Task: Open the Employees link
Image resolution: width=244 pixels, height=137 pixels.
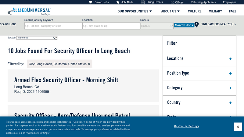Action: point(230,2)
